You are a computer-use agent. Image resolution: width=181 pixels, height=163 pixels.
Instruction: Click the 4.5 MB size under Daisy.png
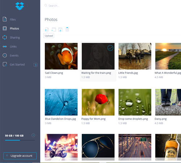159,123
